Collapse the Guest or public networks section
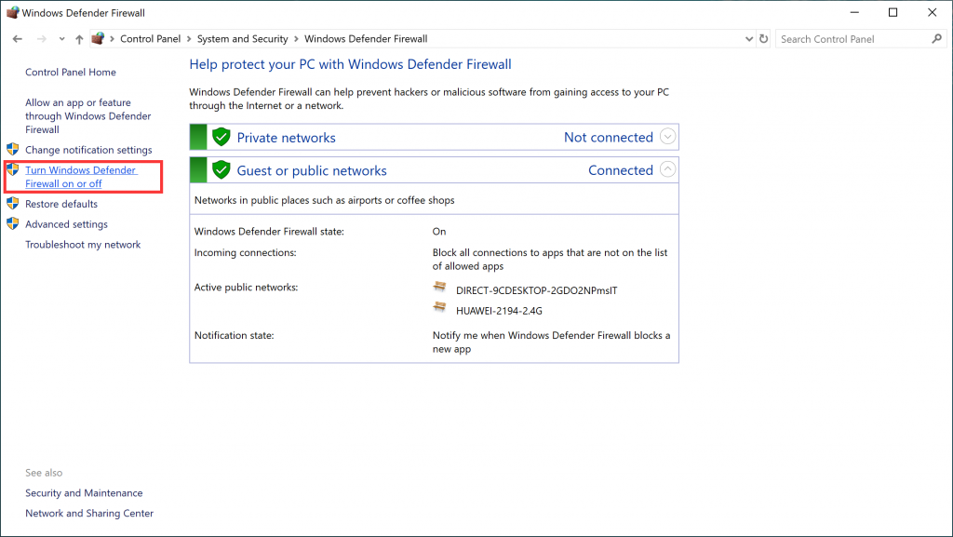Viewport: 953px width, 537px height. (x=667, y=169)
